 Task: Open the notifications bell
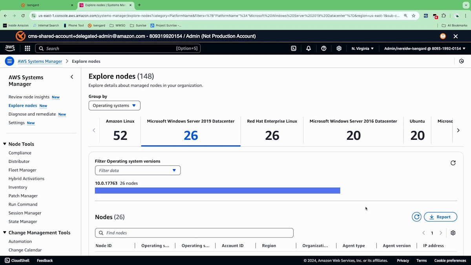tap(309, 48)
